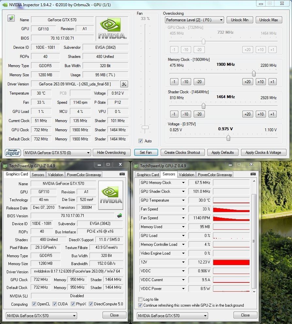The width and height of the screenshot is (292, 324).
Task: Click Create Clocks Shortcut button
Action: [182, 153]
